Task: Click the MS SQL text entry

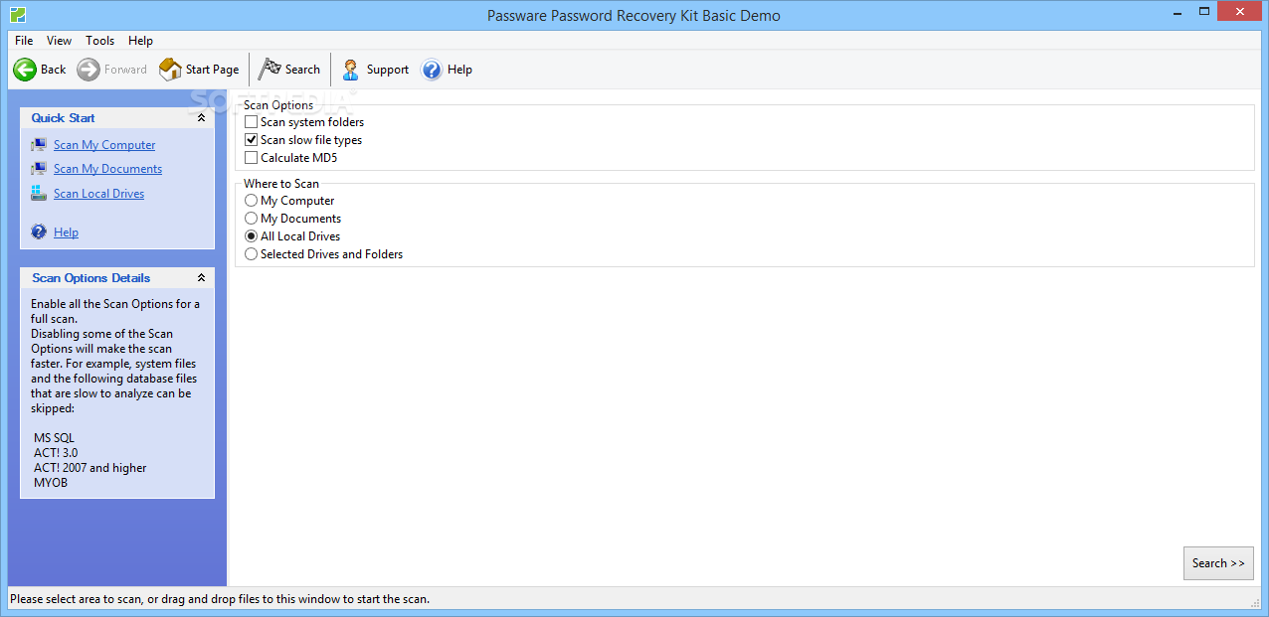Action: tap(54, 438)
